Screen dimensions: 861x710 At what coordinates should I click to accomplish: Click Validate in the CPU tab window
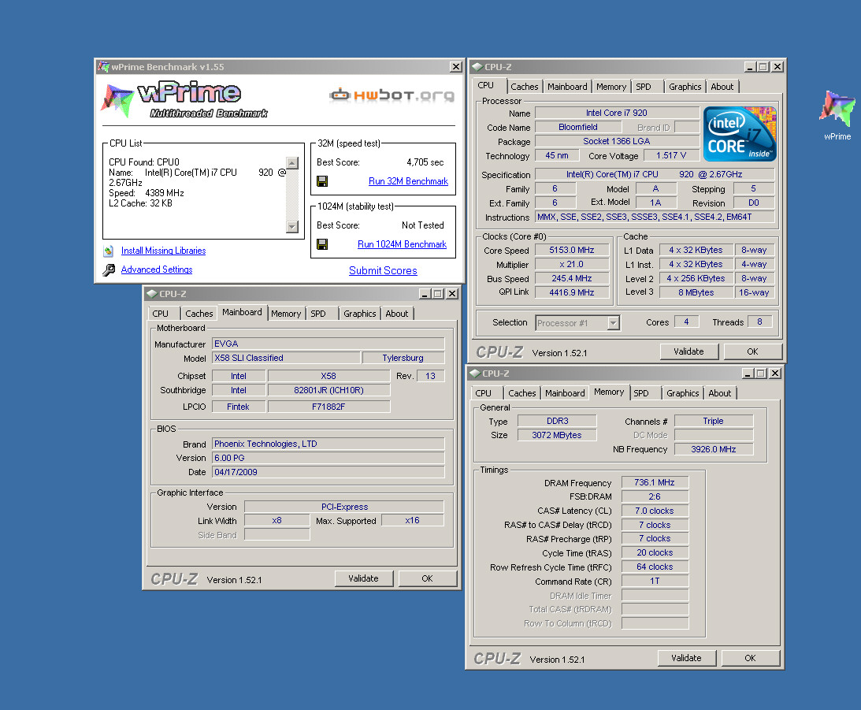tap(688, 351)
